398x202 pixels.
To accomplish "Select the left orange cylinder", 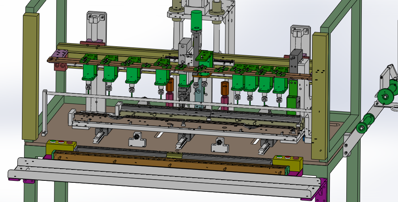I will coord(170,85).
